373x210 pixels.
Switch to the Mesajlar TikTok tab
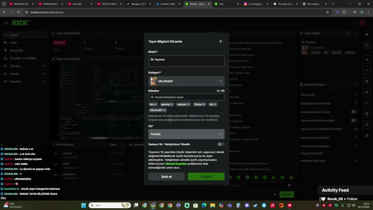(x=138, y=4)
